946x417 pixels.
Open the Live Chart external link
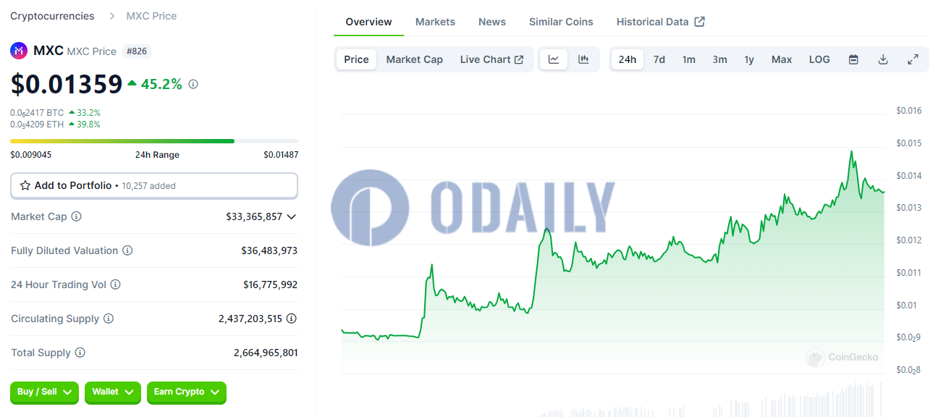click(491, 59)
